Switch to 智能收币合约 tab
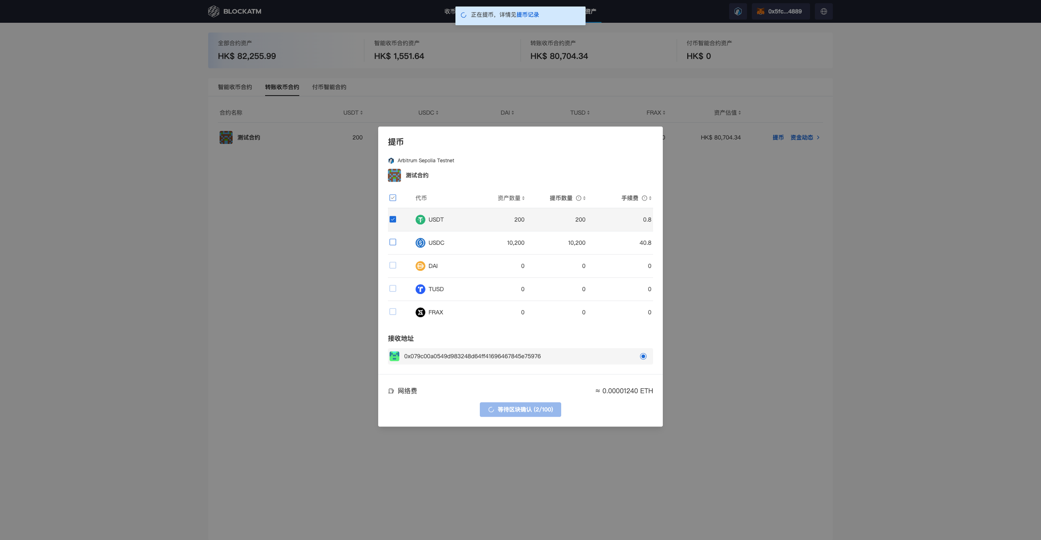 pyautogui.click(x=235, y=87)
